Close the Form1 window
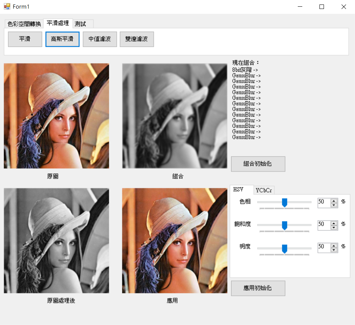355x325 pixels. (x=343, y=7)
